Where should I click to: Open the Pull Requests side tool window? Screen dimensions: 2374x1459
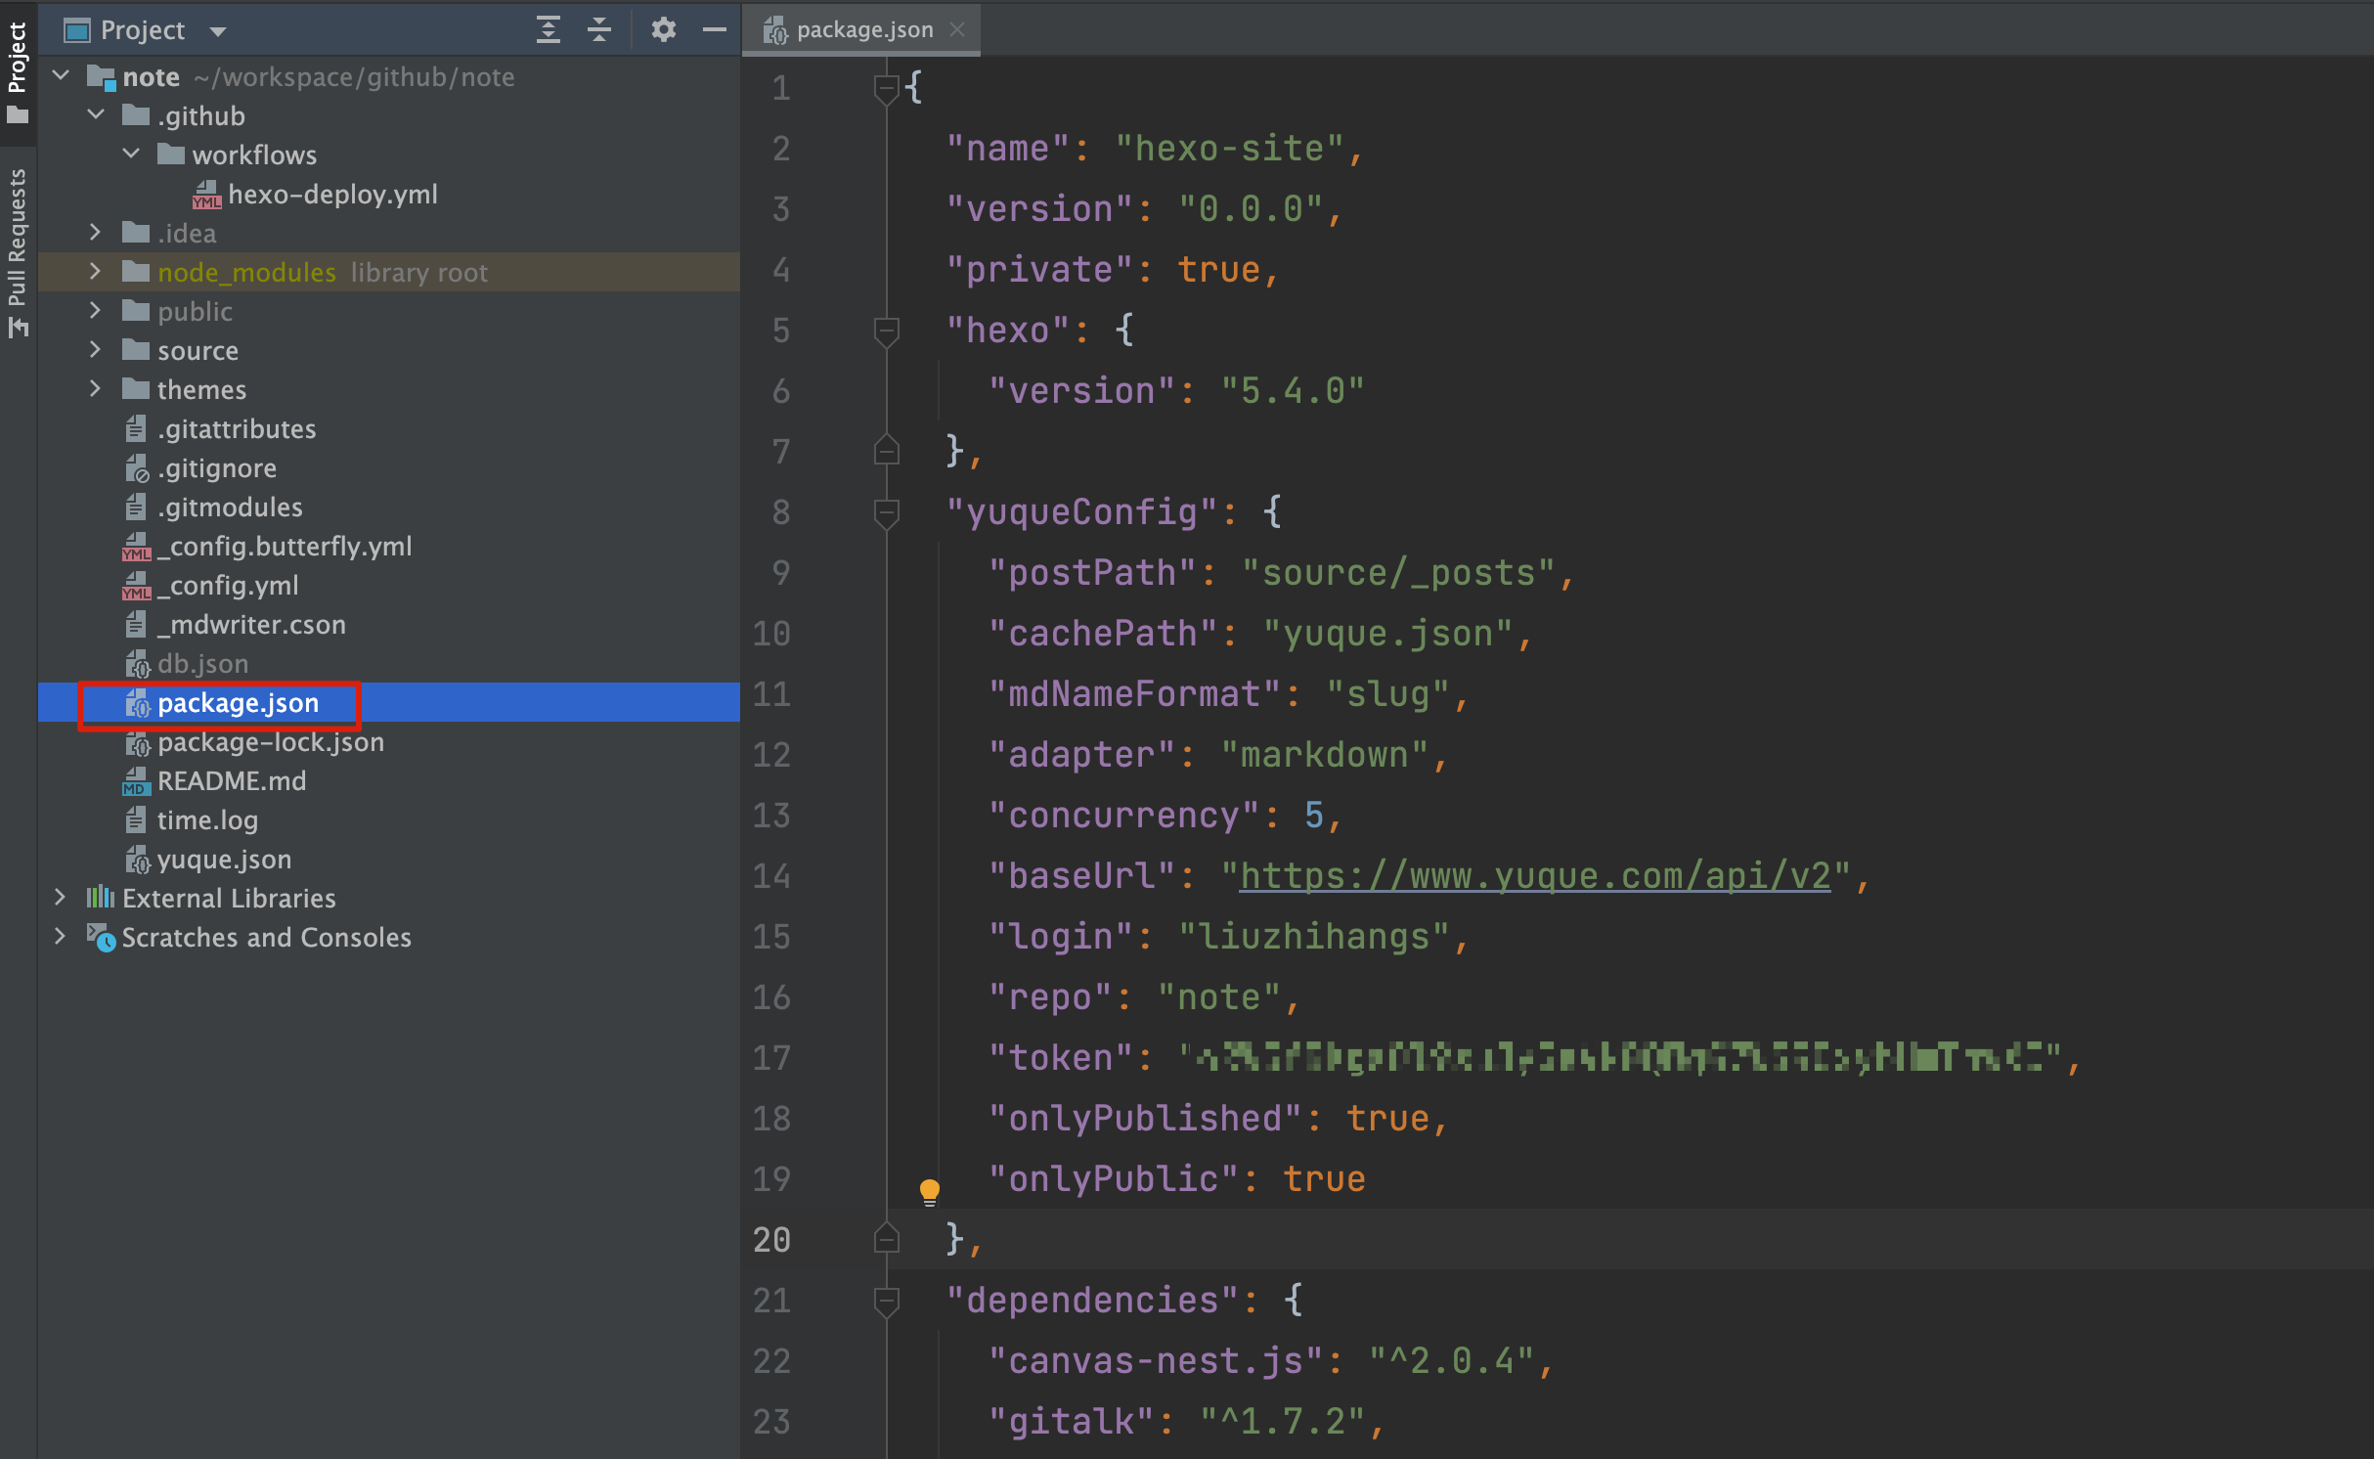click(17, 249)
